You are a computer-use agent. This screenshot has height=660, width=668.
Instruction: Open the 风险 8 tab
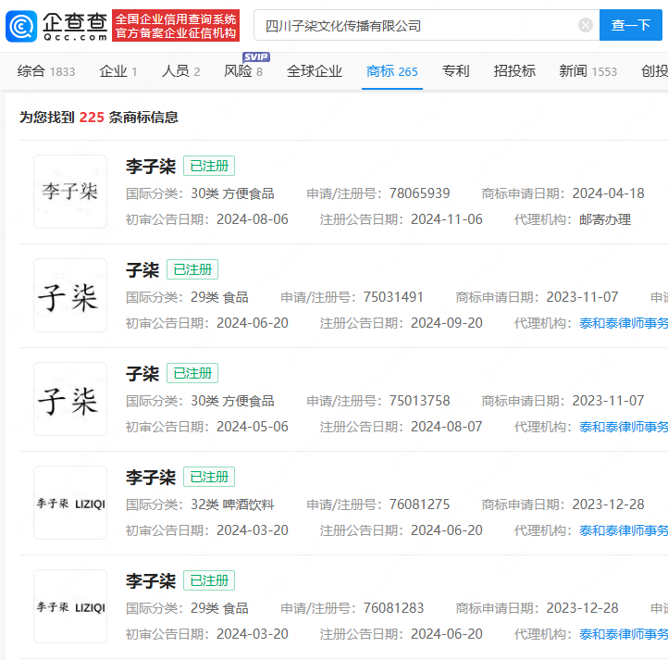pyautogui.click(x=243, y=71)
